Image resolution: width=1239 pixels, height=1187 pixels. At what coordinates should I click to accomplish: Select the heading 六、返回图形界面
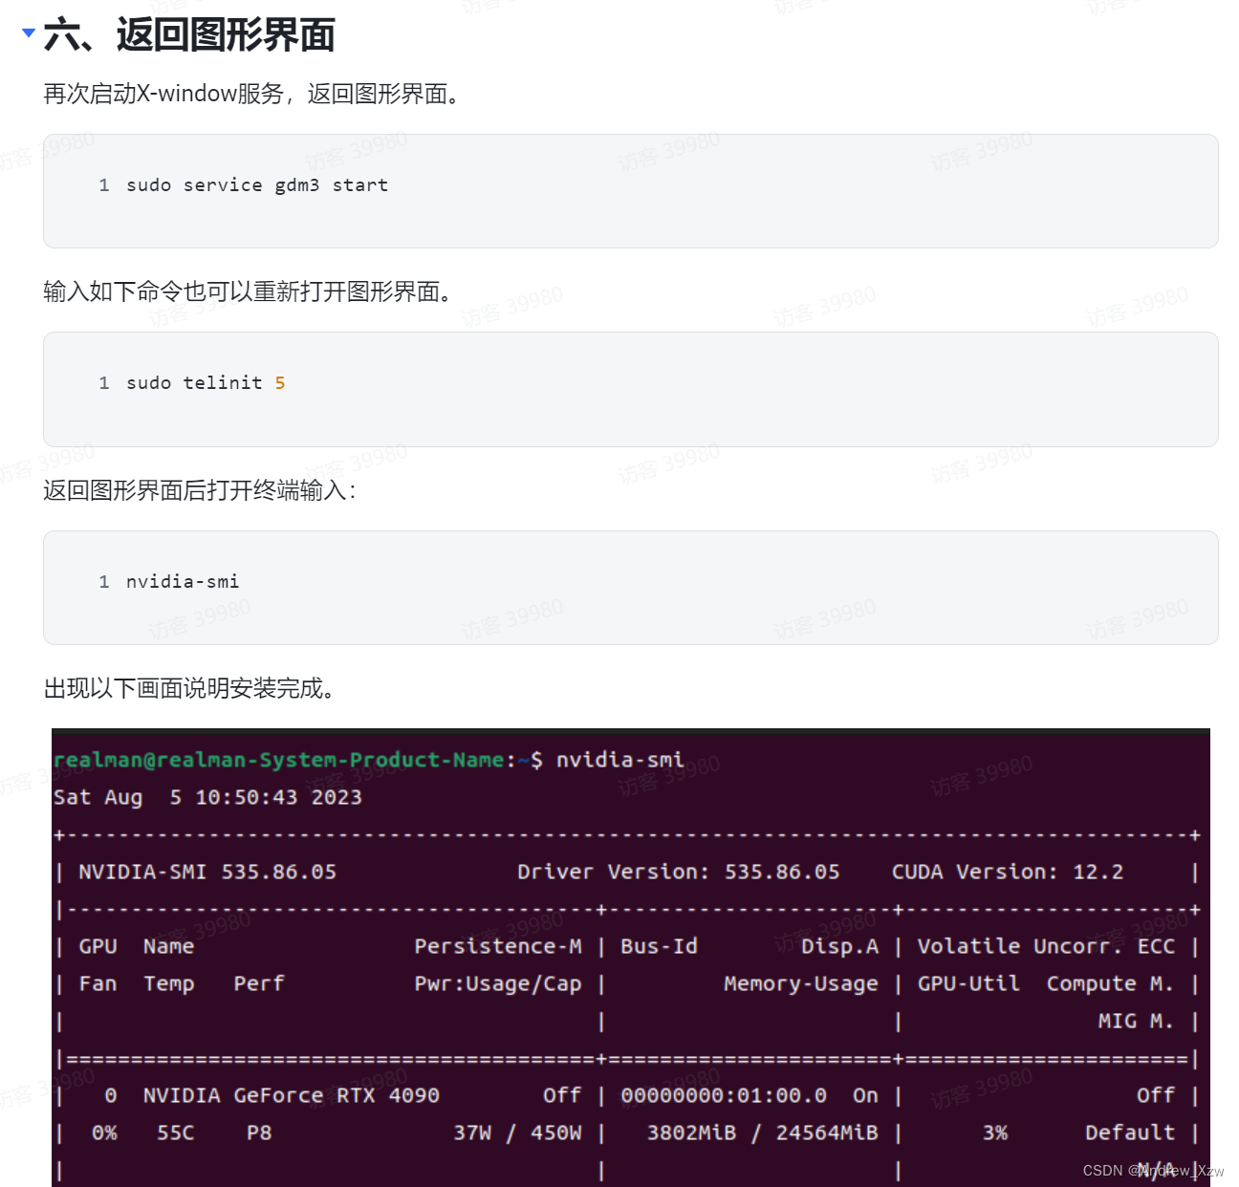tap(189, 35)
